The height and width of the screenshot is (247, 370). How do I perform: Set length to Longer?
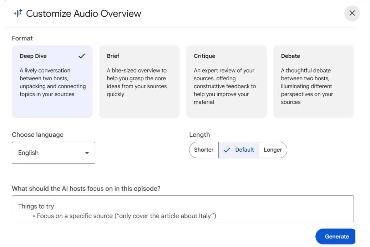point(273,150)
